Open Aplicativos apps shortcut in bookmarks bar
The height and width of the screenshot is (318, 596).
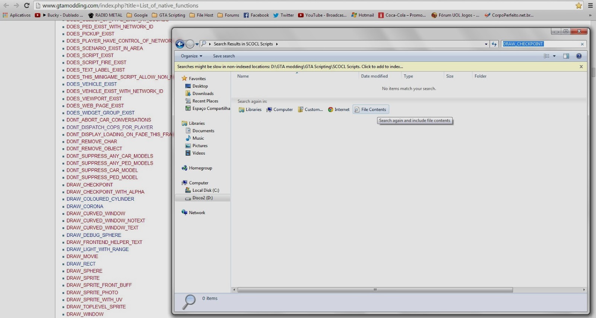pyautogui.click(x=17, y=15)
